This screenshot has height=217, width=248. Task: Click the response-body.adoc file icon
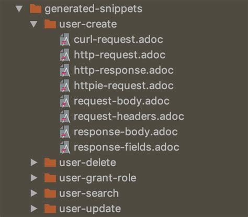(x=65, y=132)
